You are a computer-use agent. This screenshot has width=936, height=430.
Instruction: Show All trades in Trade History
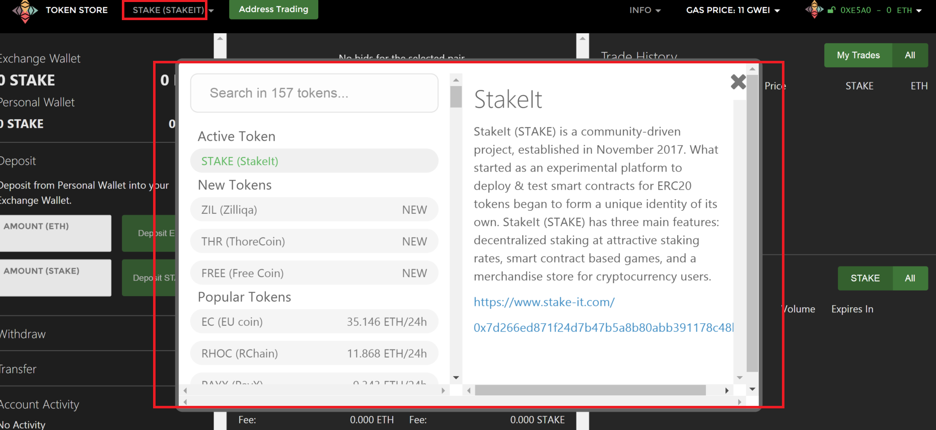tap(910, 55)
